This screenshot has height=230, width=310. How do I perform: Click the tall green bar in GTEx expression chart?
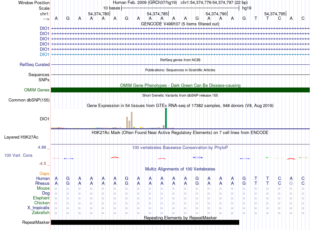click(x=166, y=118)
